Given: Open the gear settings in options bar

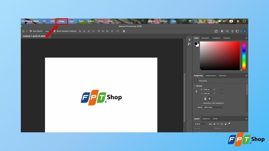Looking at the screenshot, I should coord(124,31).
